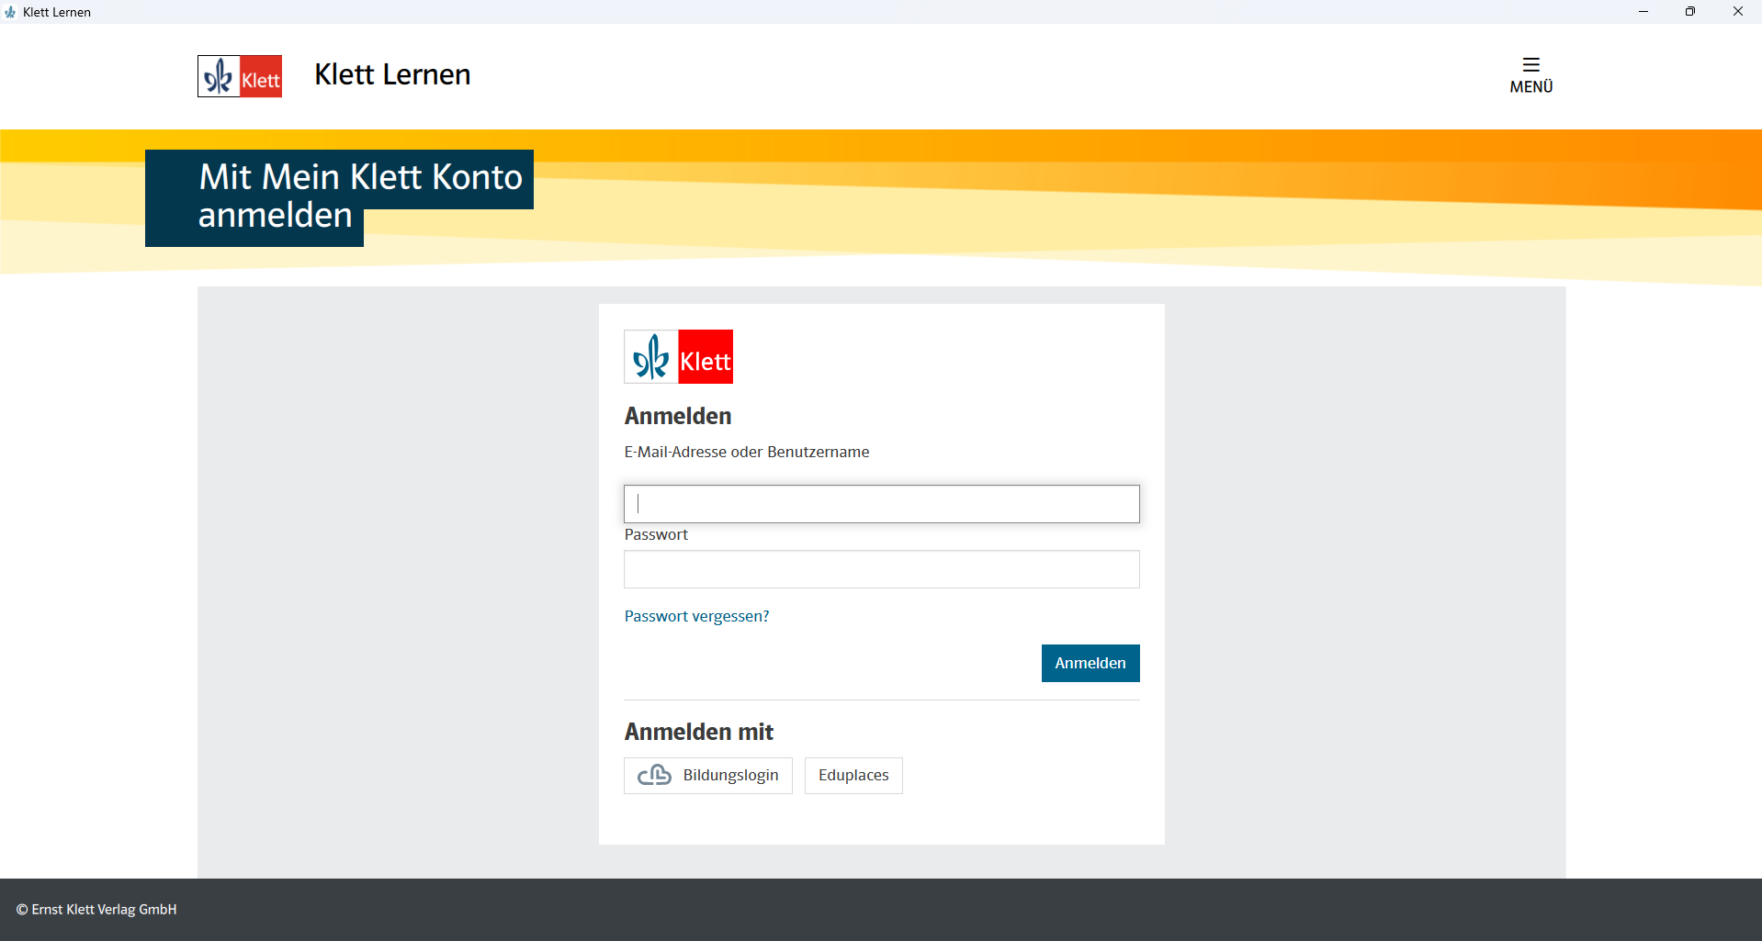Click the Passwort field label
Image resolution: width=1762 pixels, height=941 pixels.
coord(656,535)
